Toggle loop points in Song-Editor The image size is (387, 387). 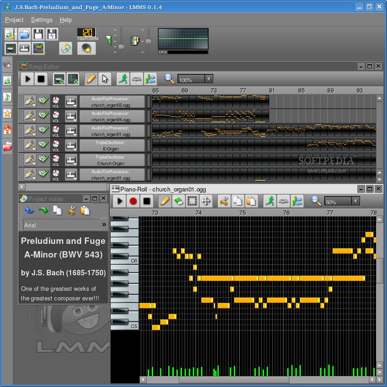click(136, 79)
